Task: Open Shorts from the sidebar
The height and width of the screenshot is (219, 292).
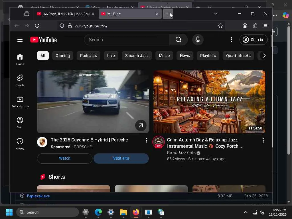Action: click(20, 80)
